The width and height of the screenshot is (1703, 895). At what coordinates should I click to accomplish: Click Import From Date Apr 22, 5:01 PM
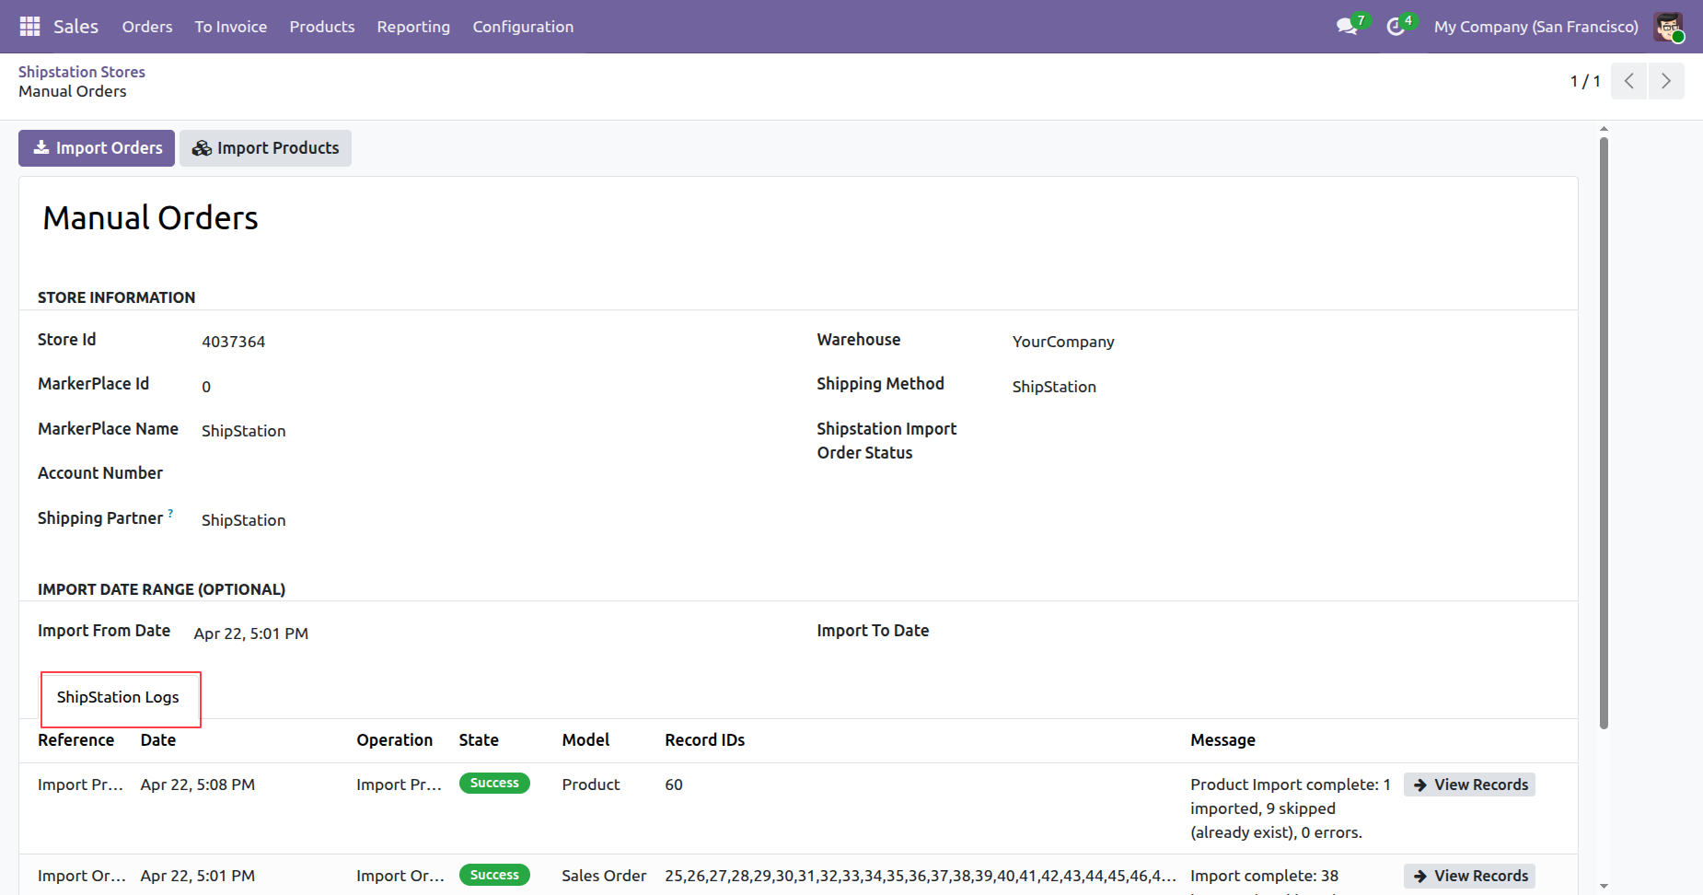[251, 633]
